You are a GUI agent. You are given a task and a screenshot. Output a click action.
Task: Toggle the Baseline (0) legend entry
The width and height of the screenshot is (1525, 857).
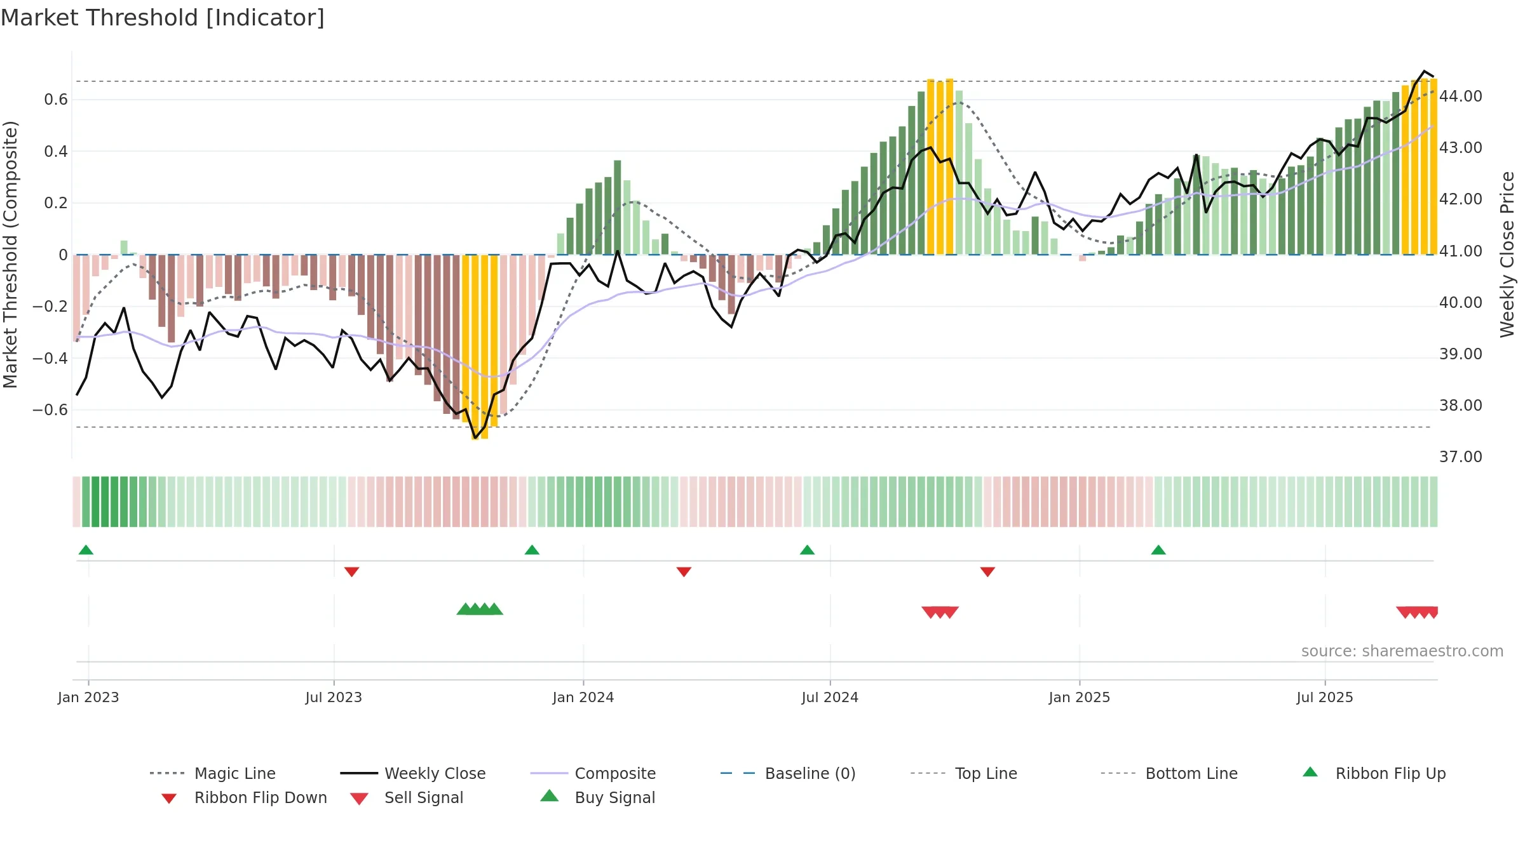(x=789, y=773)
